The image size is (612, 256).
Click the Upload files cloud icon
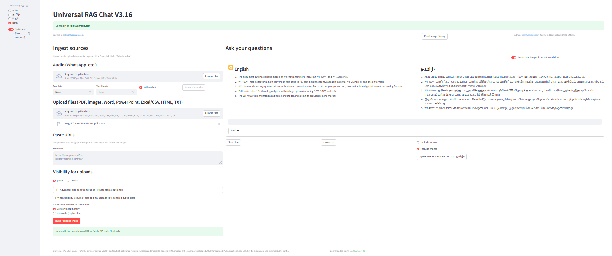click(59, 113)
